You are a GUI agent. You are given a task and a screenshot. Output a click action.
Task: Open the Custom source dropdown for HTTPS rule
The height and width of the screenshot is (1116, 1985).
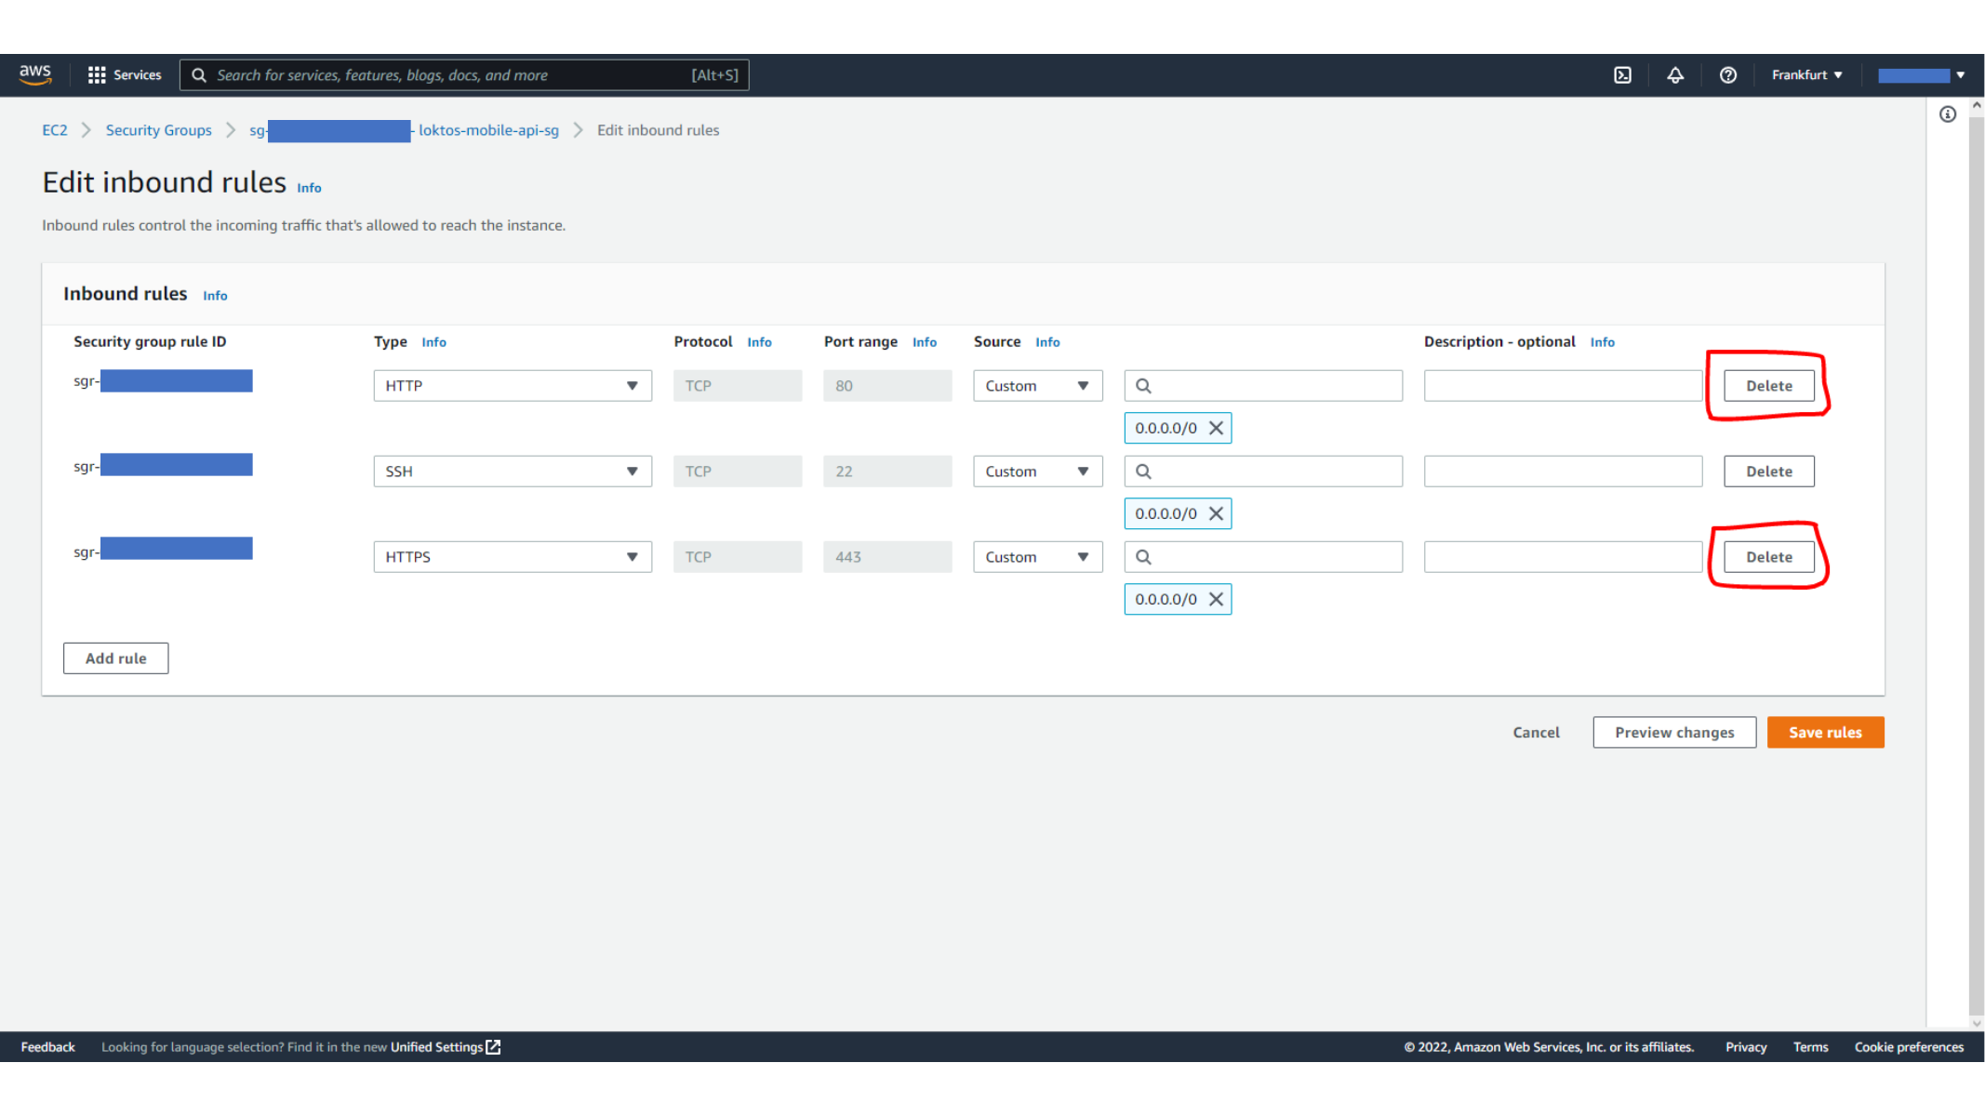pyautogui.click(x=1038, y=557)
